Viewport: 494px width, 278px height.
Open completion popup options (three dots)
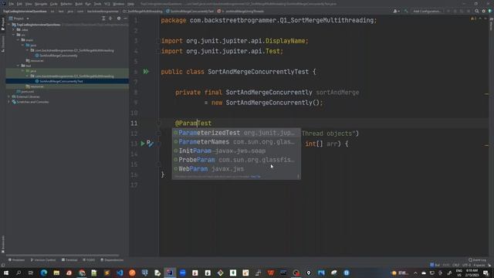click(298, 177)
